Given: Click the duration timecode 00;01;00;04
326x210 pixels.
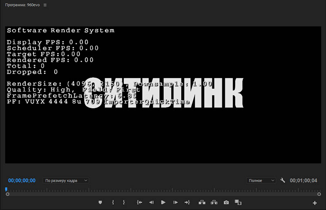Looking at the screenshot, I should coord(304,181).
